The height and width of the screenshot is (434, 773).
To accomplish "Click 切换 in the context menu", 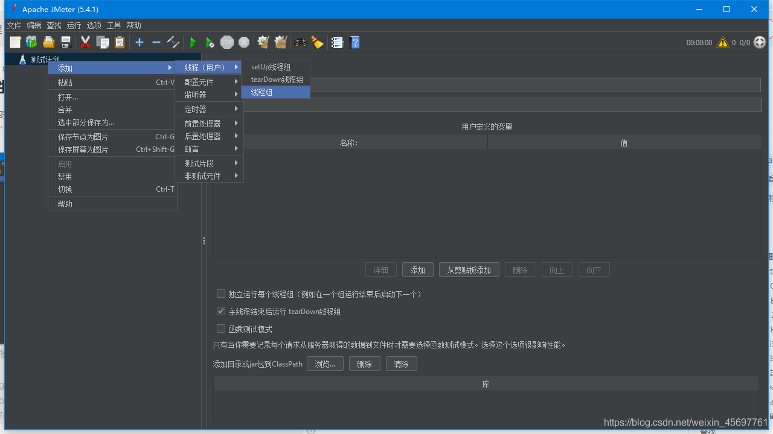I will point(112,189).
